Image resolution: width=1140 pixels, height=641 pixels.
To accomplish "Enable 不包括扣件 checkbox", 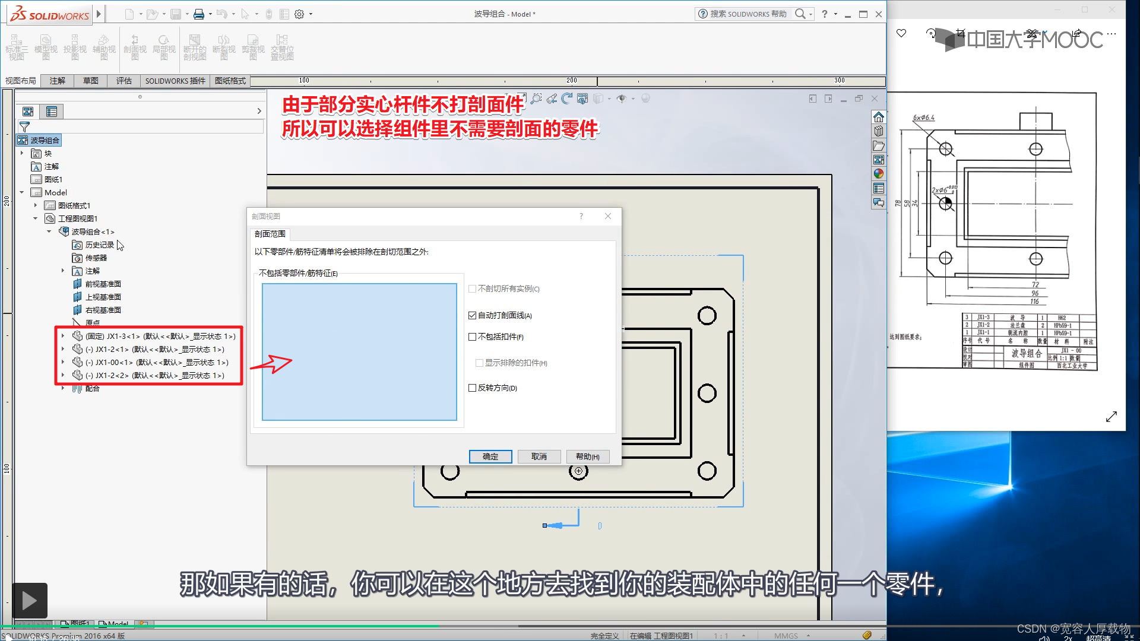I will (x=473, y=337).
